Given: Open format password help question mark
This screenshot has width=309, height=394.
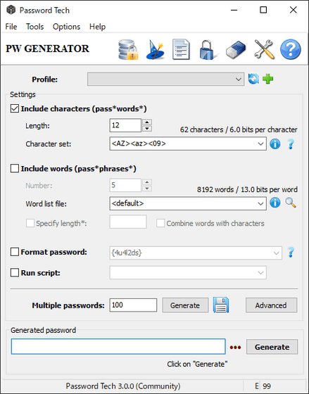Looking at the screenshot, I should click(x=291, y=253).
